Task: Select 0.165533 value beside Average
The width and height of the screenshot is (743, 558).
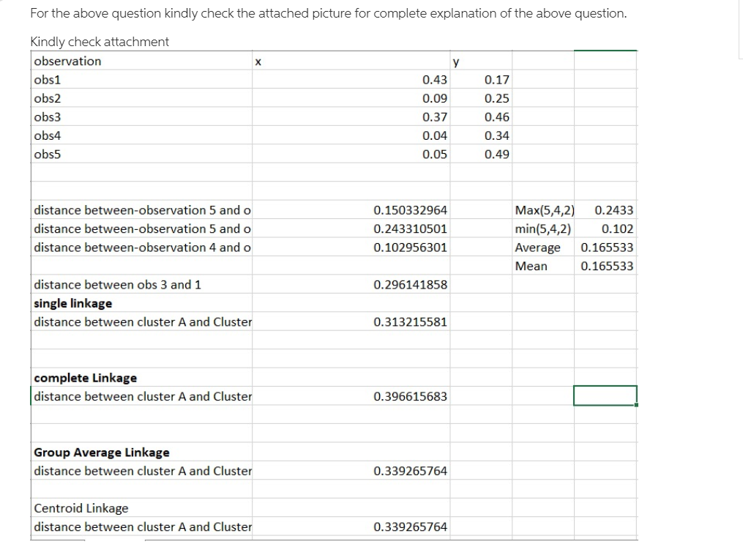Action: coord(605,247)
